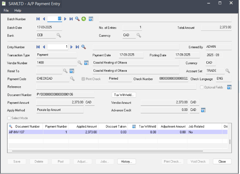Screen dimensions: 240x174
Task: Open the vendor number finder magnifier
Action: click(x=80, y=63)
